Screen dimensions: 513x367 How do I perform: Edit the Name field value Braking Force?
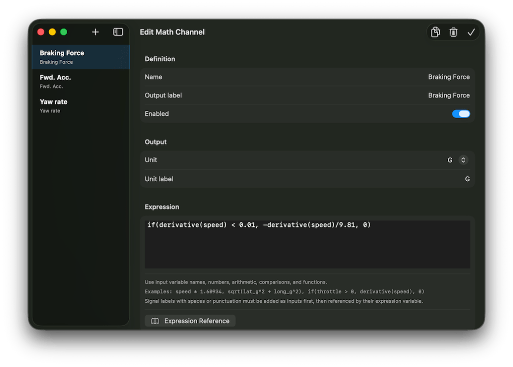coord(448,77)
